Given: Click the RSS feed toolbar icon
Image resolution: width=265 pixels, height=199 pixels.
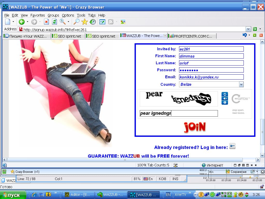Looking at the screenshot, I should click(111, 22).
